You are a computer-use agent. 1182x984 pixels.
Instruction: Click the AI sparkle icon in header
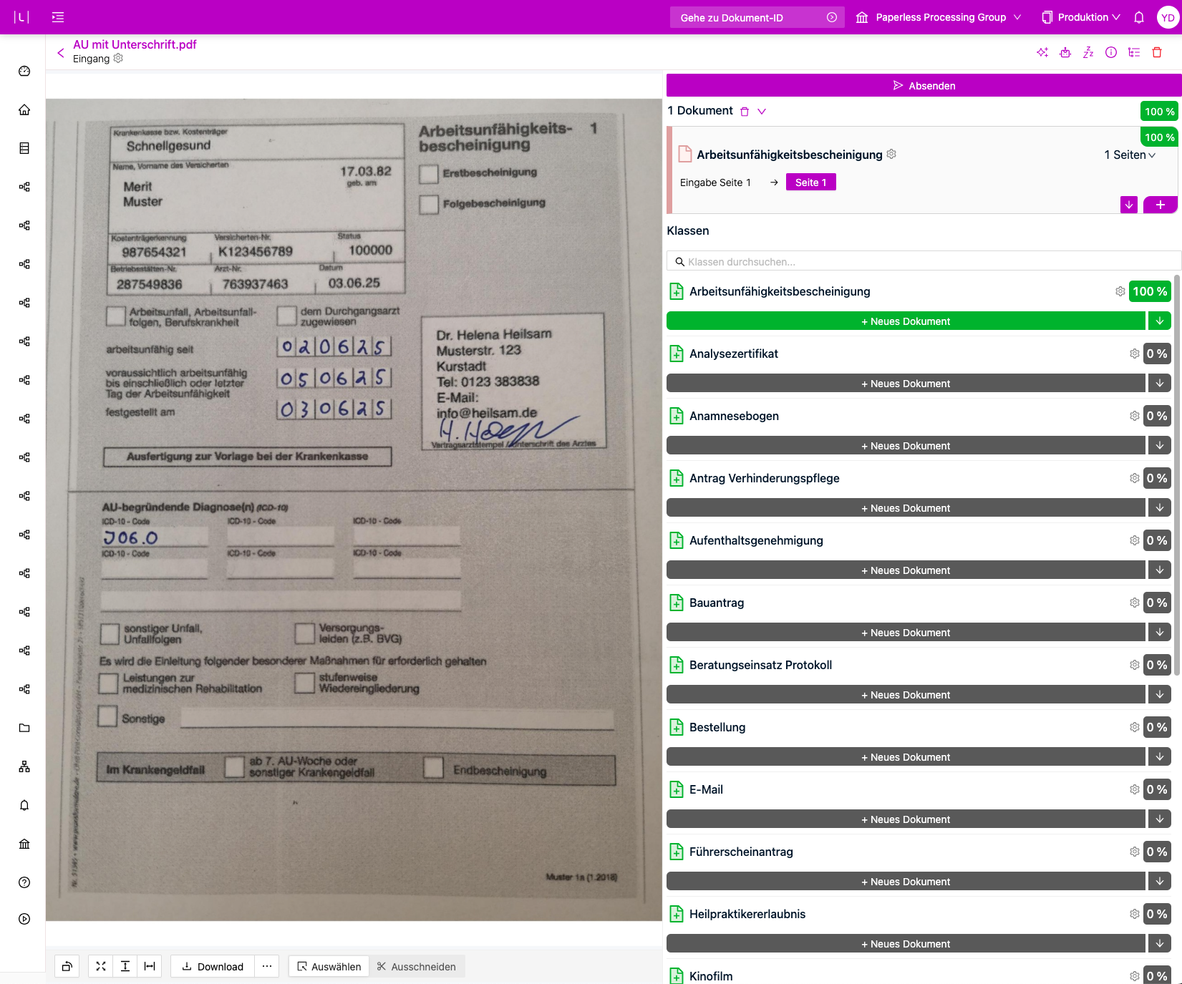(x=1042, y=52)
